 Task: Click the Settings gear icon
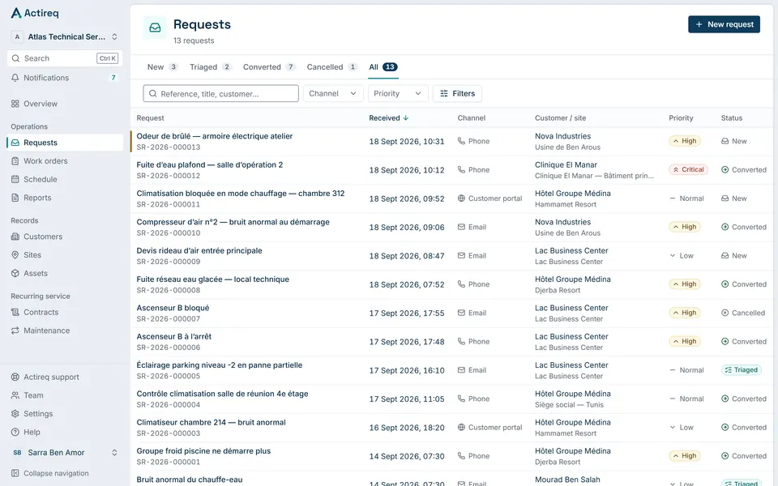tap(15, 414)
